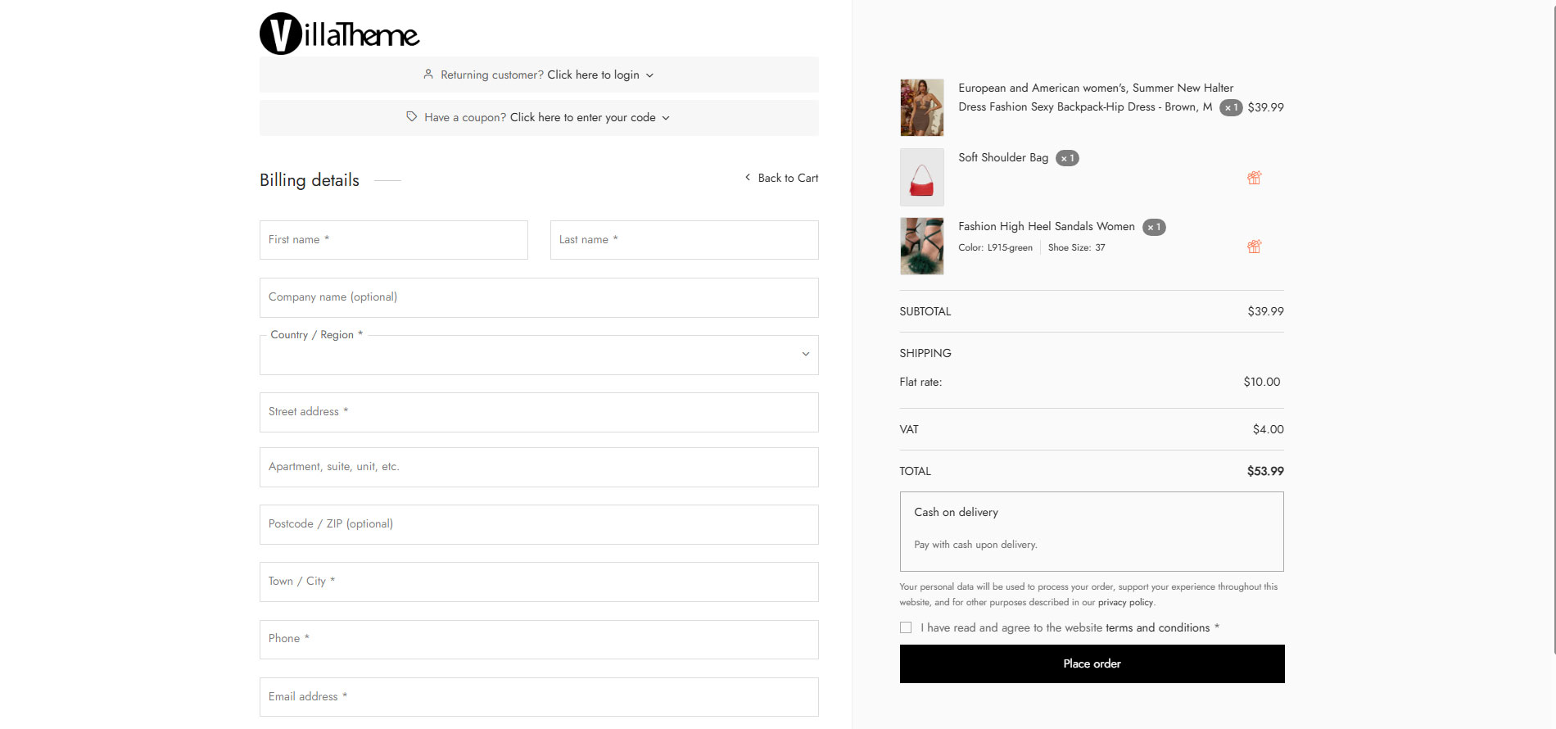Click gift icon for High Heel Sandals
This screenshot has width=1556, height=729.
(1254, 247)
